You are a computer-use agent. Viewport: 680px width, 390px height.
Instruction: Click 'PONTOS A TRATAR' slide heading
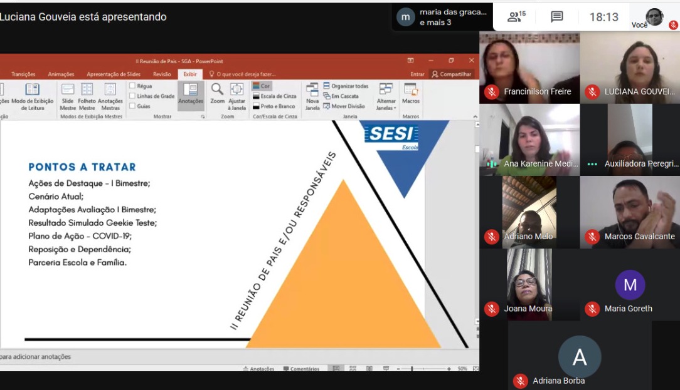pyautogui.click(x=82, y=167)
